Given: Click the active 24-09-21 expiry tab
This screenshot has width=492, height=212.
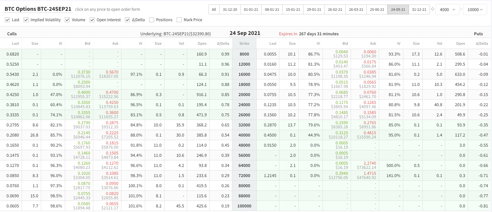Looking at the screenshot, I should point(398,9).
